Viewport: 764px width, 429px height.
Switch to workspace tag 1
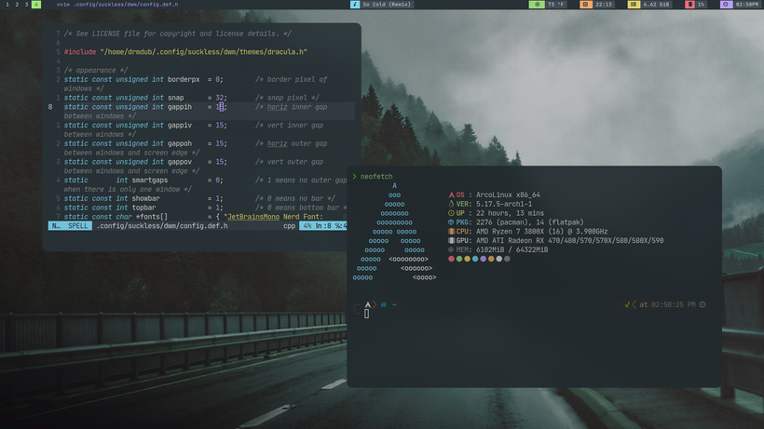point(7,5)
